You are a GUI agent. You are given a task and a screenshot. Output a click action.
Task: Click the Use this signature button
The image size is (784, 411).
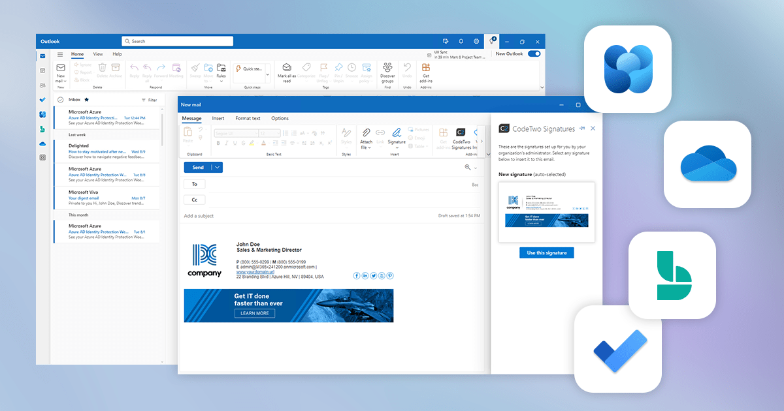546,252
